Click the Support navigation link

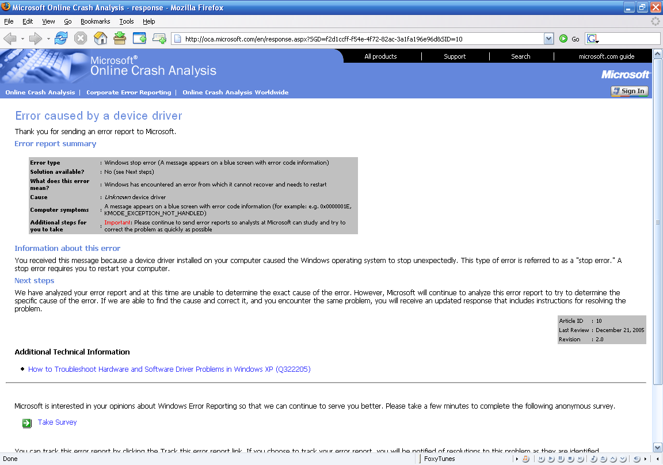click(455, 56)
